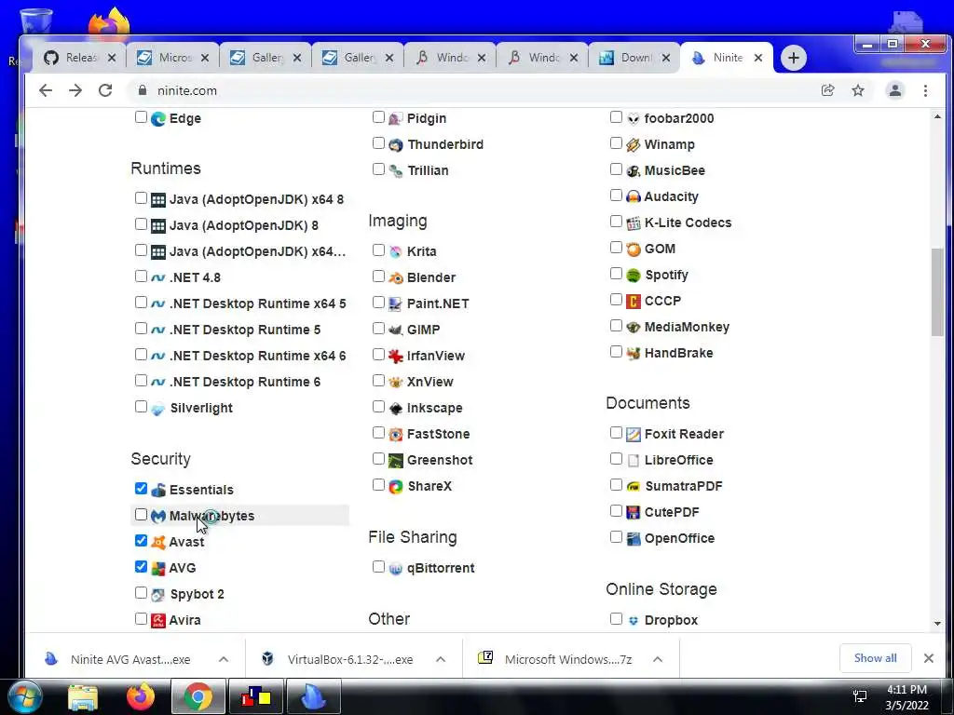Switch to the Releases GitHub tab
Image resolution: width=954 pixels, height=715 pixels.
(x=79, y=58)
